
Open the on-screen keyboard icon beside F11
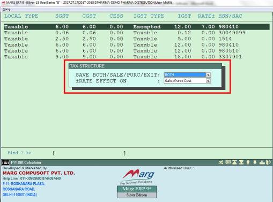click(x=5, y=162)
